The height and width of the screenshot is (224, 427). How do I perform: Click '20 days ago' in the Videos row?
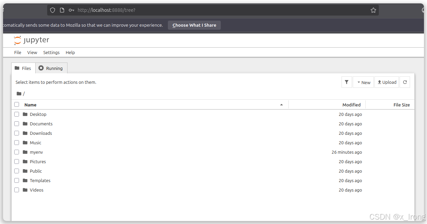[x=350, y=190]
